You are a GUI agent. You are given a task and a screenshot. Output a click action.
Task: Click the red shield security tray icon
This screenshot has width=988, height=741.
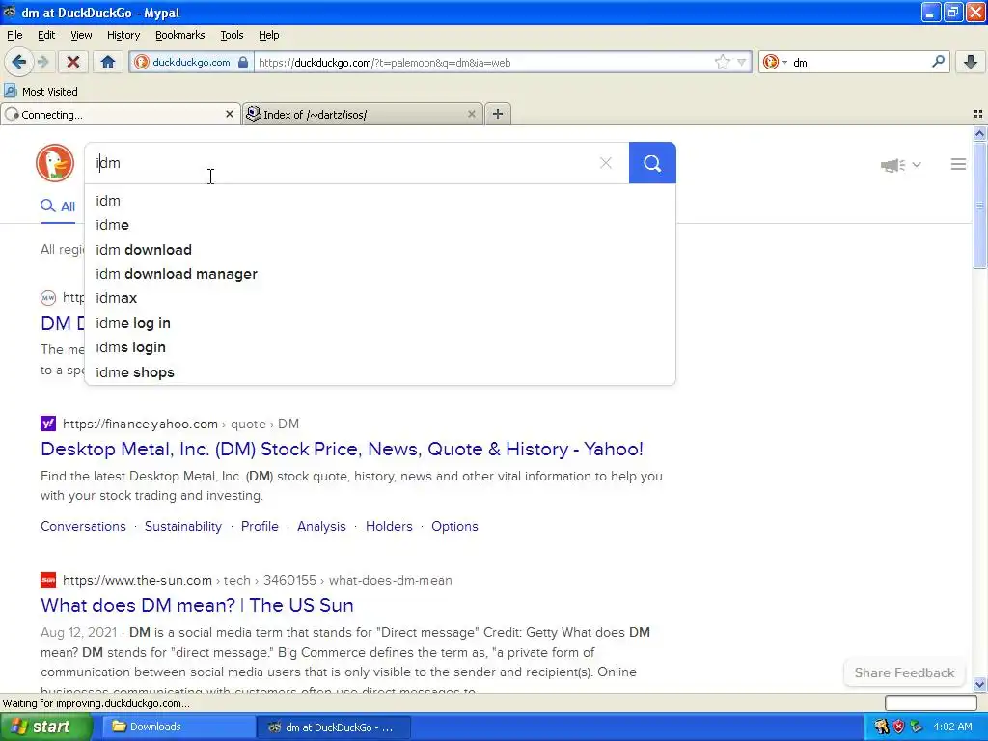898,727
